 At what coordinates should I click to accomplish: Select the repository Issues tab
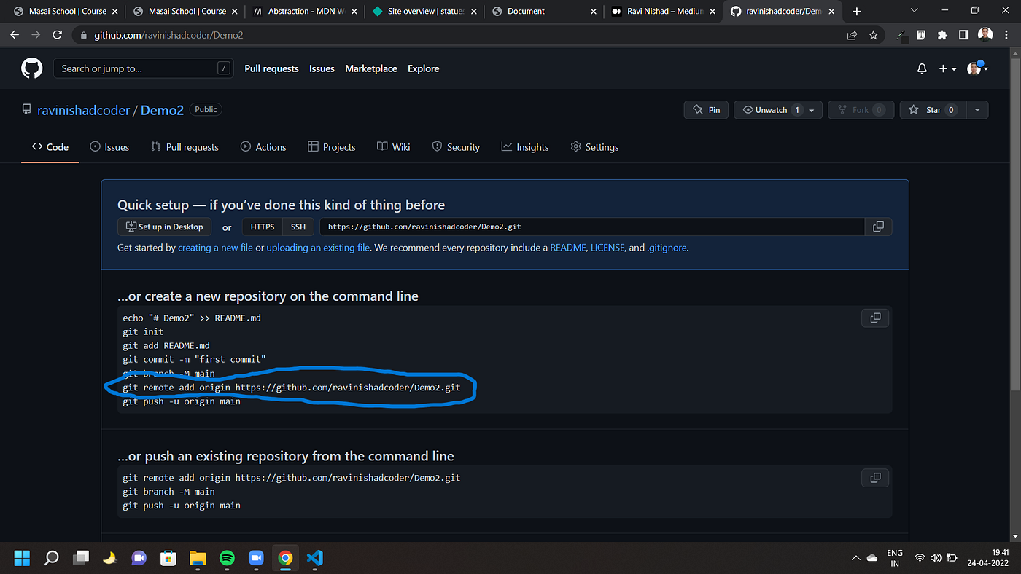tap(109, 146)
